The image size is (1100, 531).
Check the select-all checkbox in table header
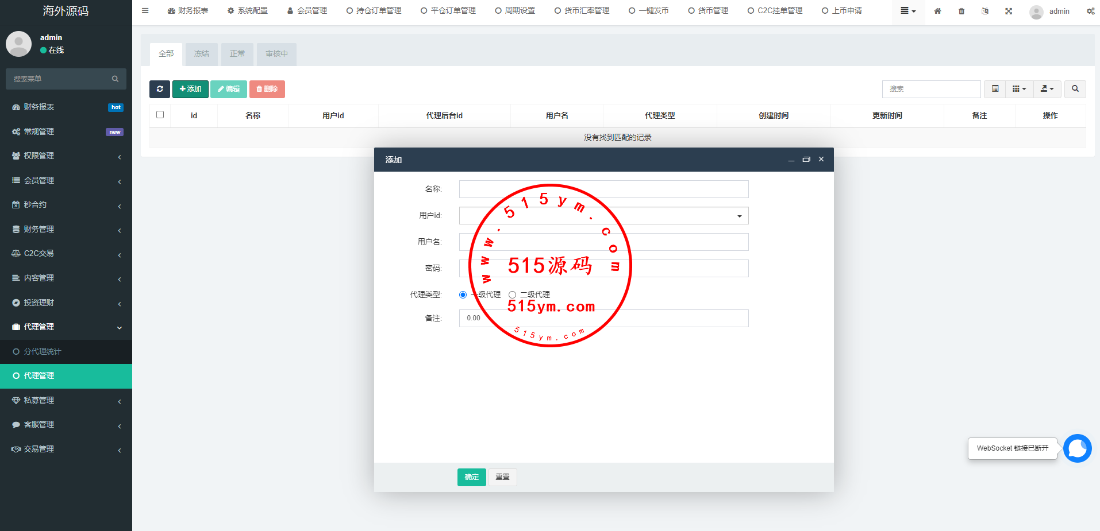pos(160,115)
